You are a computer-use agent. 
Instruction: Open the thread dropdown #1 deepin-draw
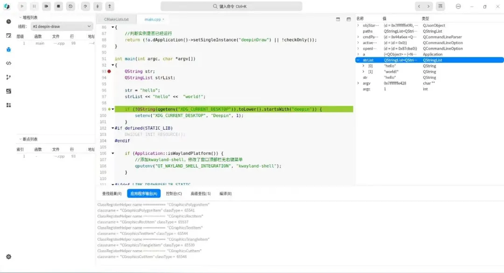click(x=62, y=27)
